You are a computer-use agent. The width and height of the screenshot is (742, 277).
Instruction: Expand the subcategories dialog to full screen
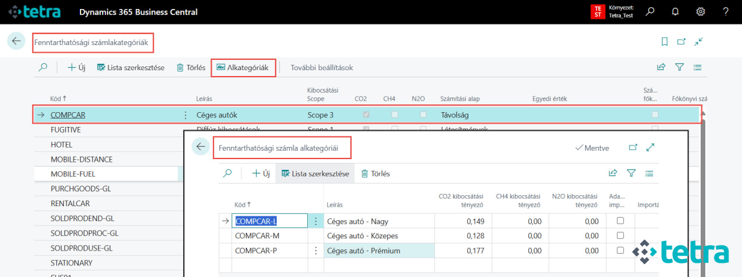(x=650, y=148)
